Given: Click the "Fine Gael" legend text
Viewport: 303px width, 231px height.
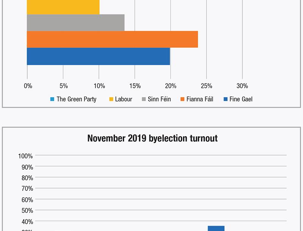Looking at the screenshot, I should [x=241, y=99].
